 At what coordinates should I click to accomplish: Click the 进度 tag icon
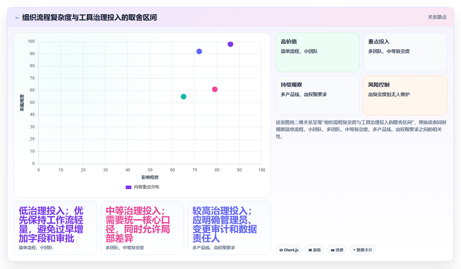(332, 250)
